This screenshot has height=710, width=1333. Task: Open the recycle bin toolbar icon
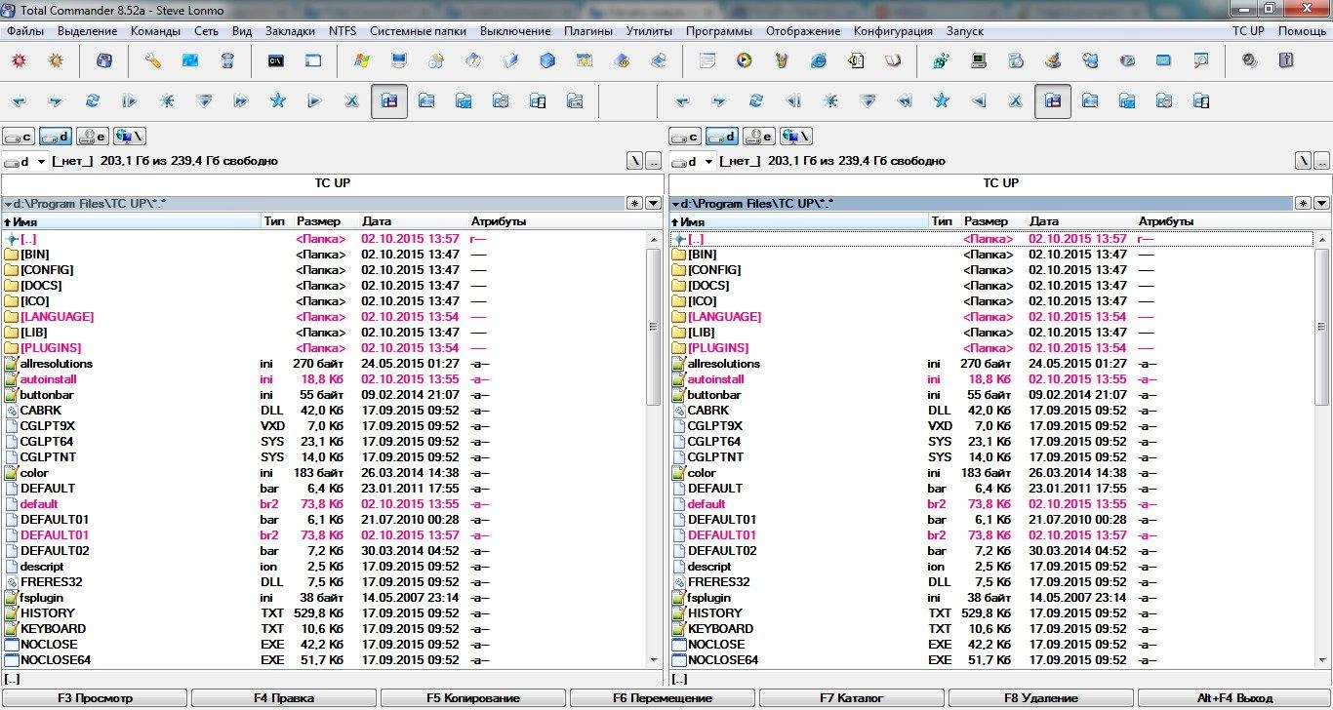227,60
